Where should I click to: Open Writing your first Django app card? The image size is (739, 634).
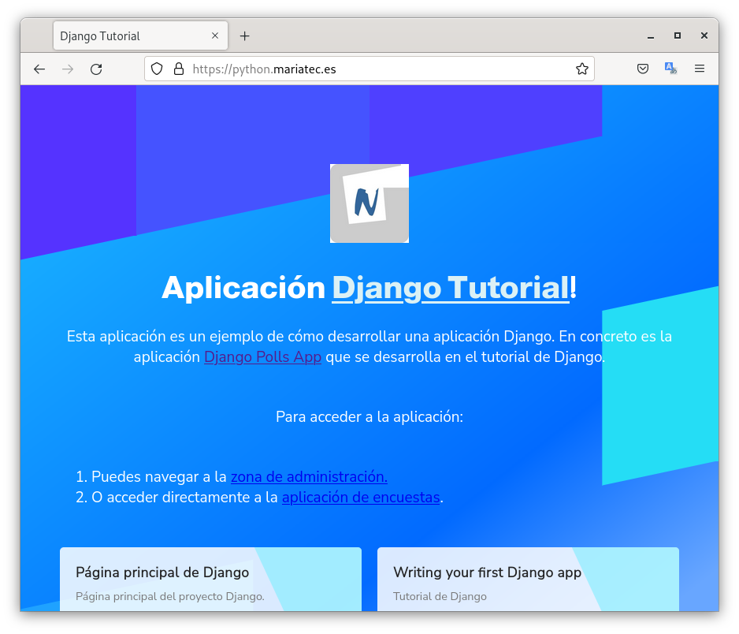(x=528, y=580)
